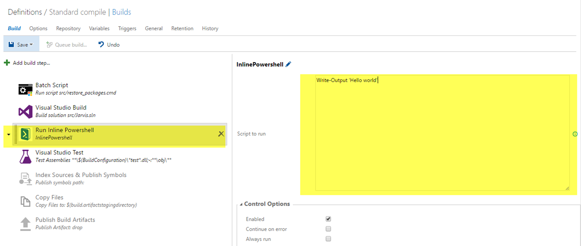Open the General tab
581x246 pixels.
coord(154,28)
